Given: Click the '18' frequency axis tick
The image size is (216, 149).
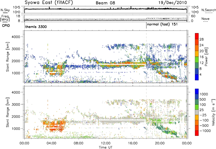Looking at the screenshot, I should click(18, 16).
